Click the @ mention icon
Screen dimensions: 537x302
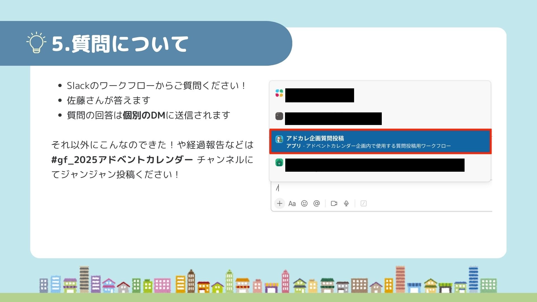[x=317, y=203]
